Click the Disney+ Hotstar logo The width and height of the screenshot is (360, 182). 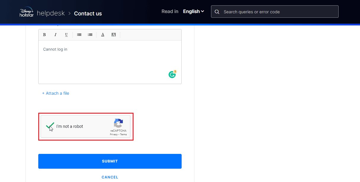coord(26,12)
